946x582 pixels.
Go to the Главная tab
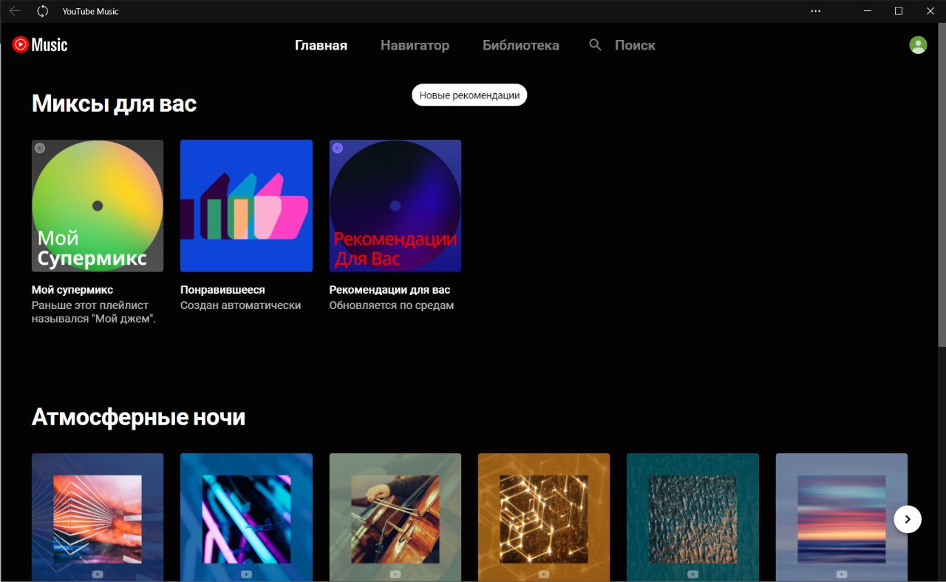tap(321, 45)
